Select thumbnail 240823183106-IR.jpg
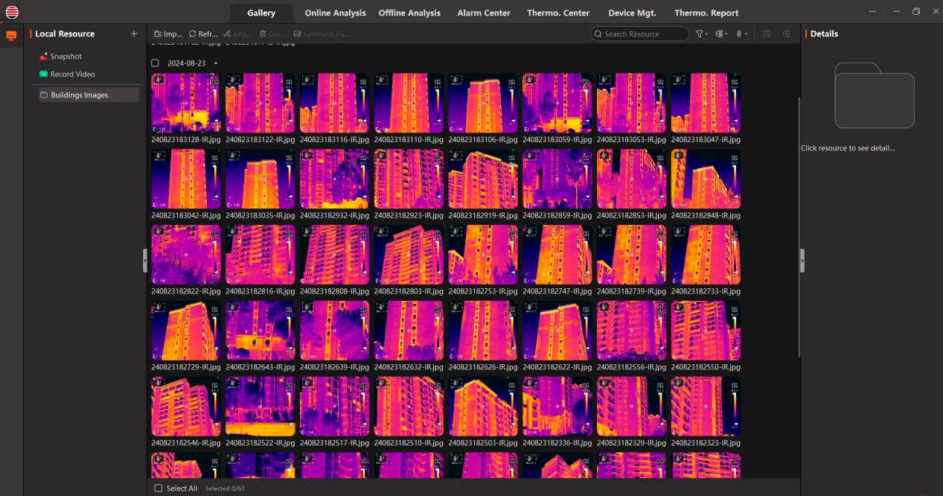This screenshot has width=943, height=496. click(483, 103)
